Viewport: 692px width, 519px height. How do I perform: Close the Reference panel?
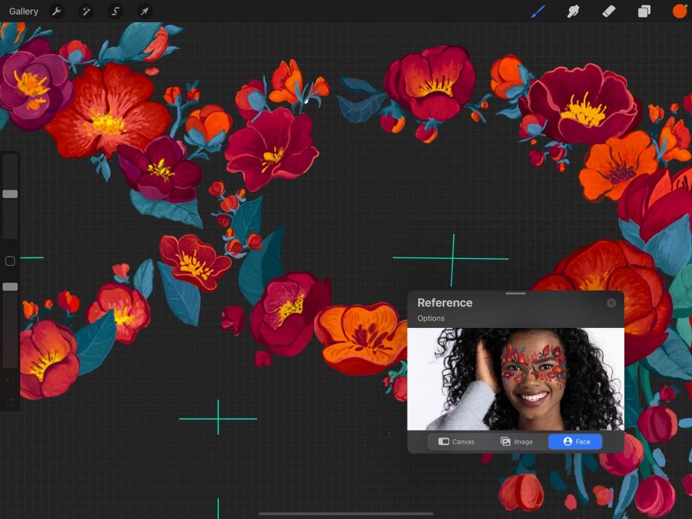(x=611, y=302)
